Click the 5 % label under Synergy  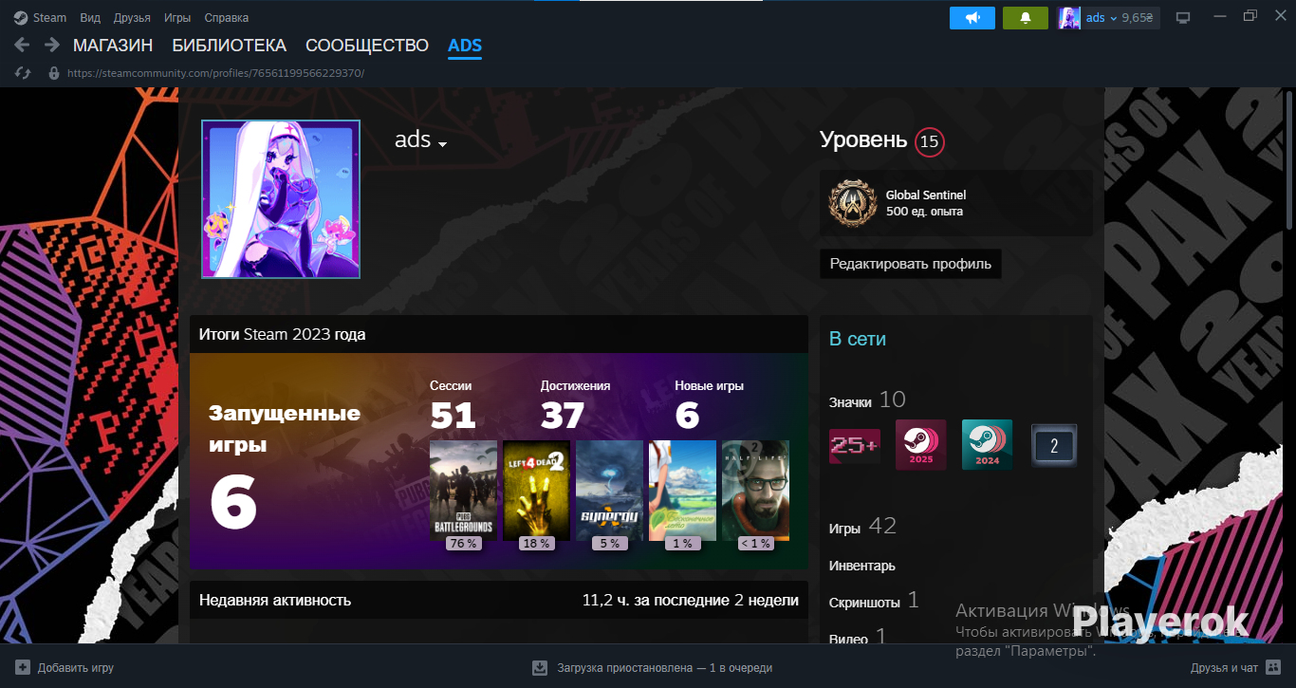[609, 544]
